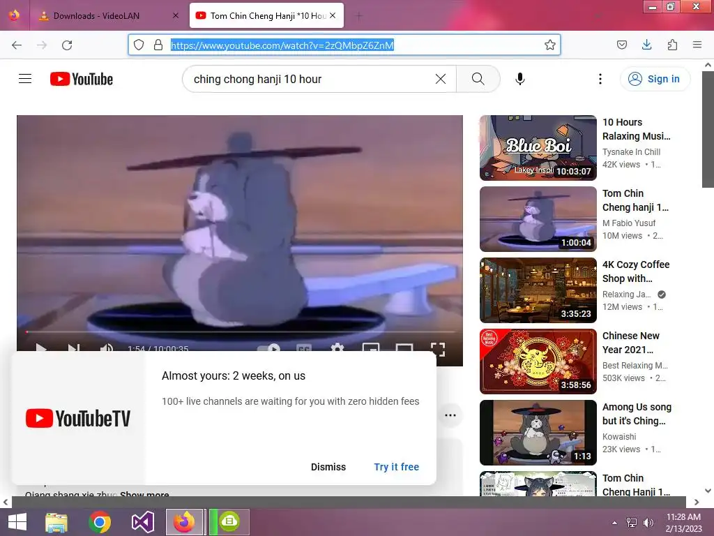Image resolution: width=714 pixels, height=536 pixels.
Task: Reload the current page
Action: pos(67,45)
